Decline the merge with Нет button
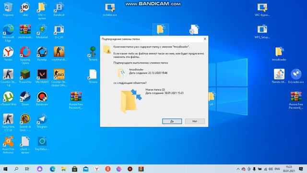 (195, 121)
